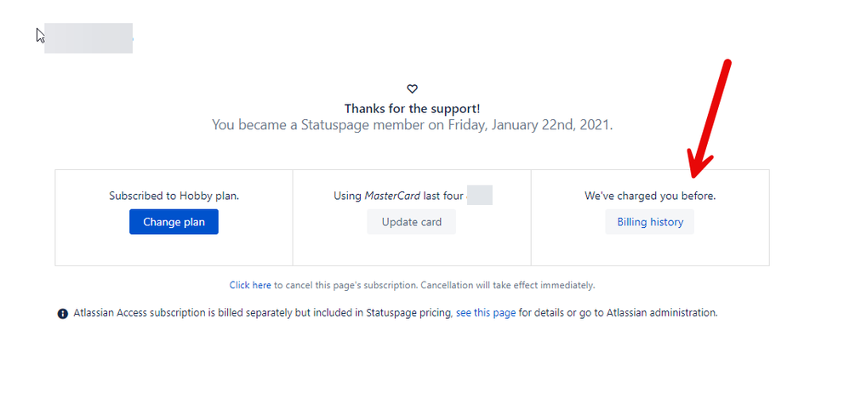
Task: Click the italic 'MasterCard' word
Action: point(392,196)
